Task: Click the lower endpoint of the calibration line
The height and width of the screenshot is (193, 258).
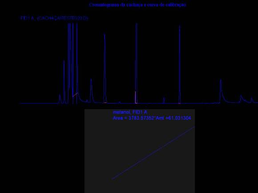Action: click(113, 179)
